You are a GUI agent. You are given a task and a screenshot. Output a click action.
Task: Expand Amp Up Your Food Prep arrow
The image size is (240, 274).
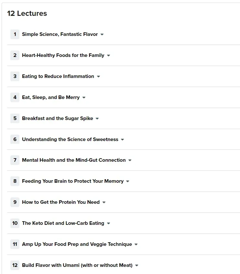click(x=136, y=244)
